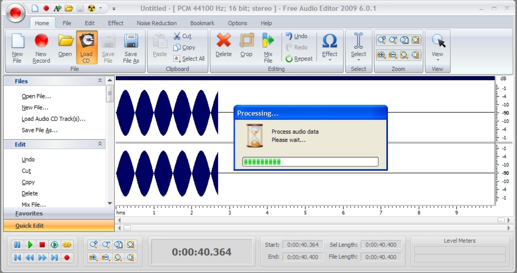Click the loop playback icon
The height and width of the screenshot is (273, 517).
[67, 245]
